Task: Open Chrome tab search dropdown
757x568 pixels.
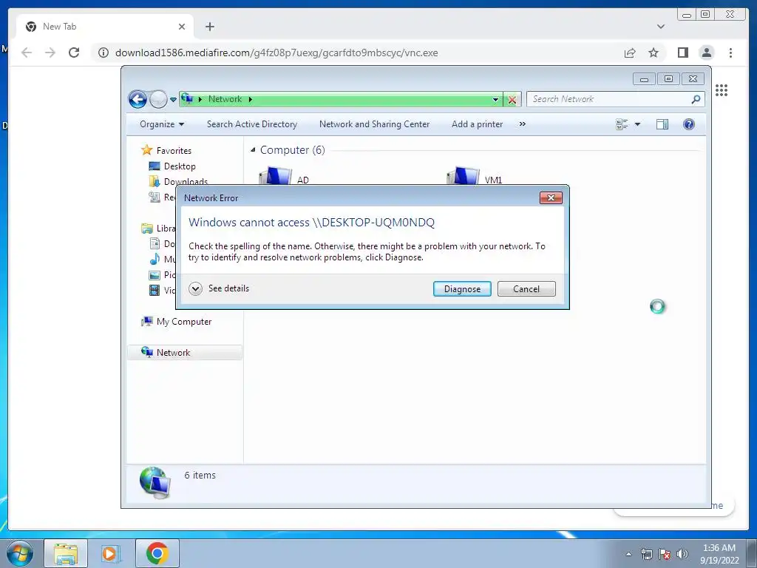Action: pyautogui.click(x=661, y=27)
